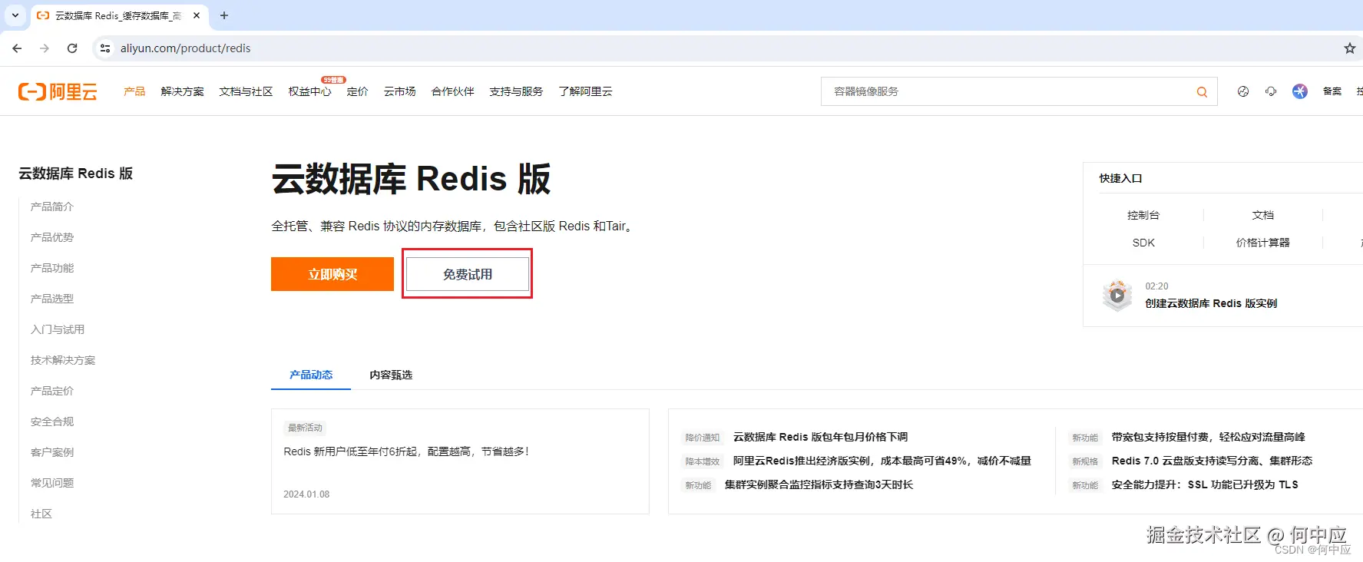Viewport: 1363px width, 562px height.
Task: Open the 产品 menu
Action: click(x=134, y=91)
